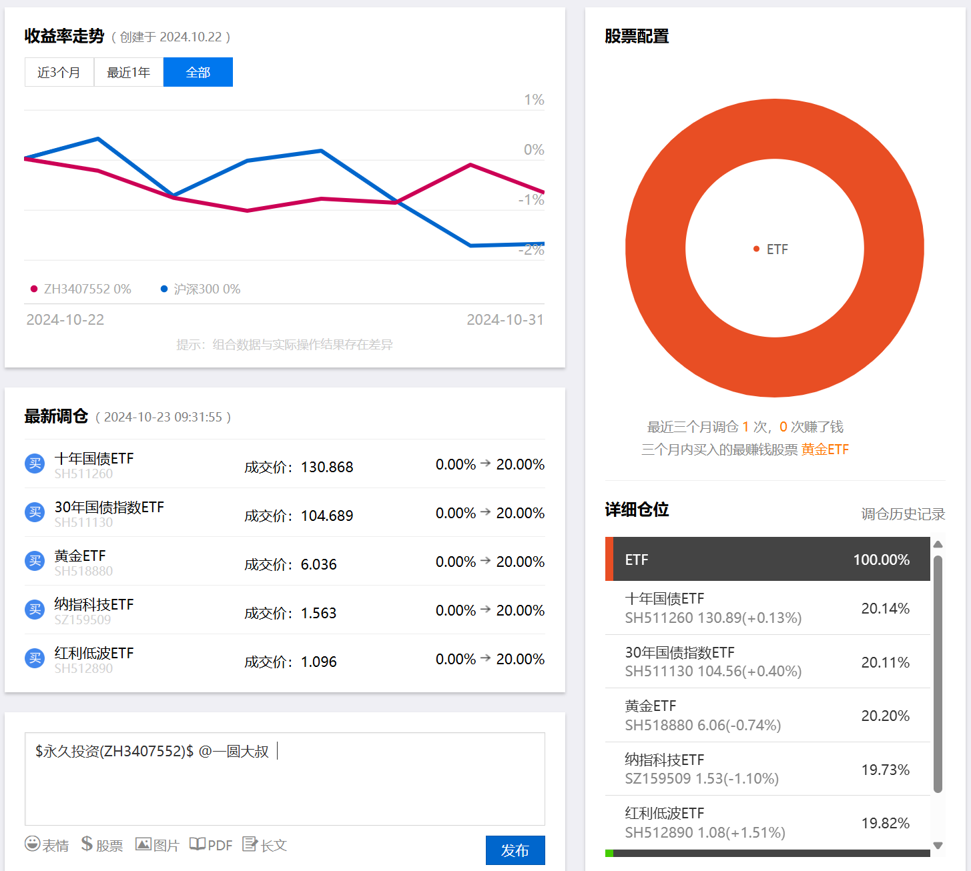Viewport: 971px width, 871px height.
Task: Open 30年国债指数ETF in latest rebalancing list
Action: [x=109, y=507]
